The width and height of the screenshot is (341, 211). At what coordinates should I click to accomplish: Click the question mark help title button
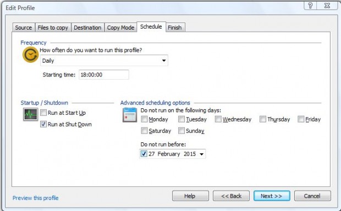click(x=310, y=5)
